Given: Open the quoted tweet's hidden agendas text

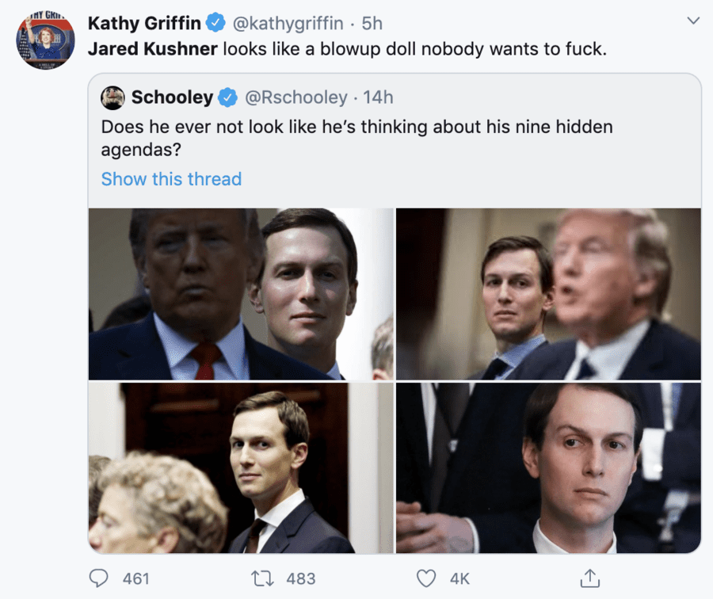Looking at the screenshot, I should [356, 137].
